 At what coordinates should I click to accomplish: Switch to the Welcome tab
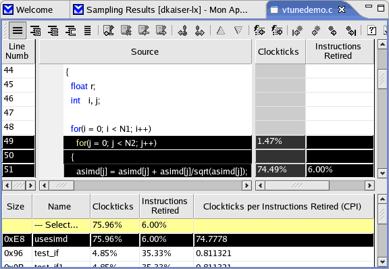(x=34, y=9)
